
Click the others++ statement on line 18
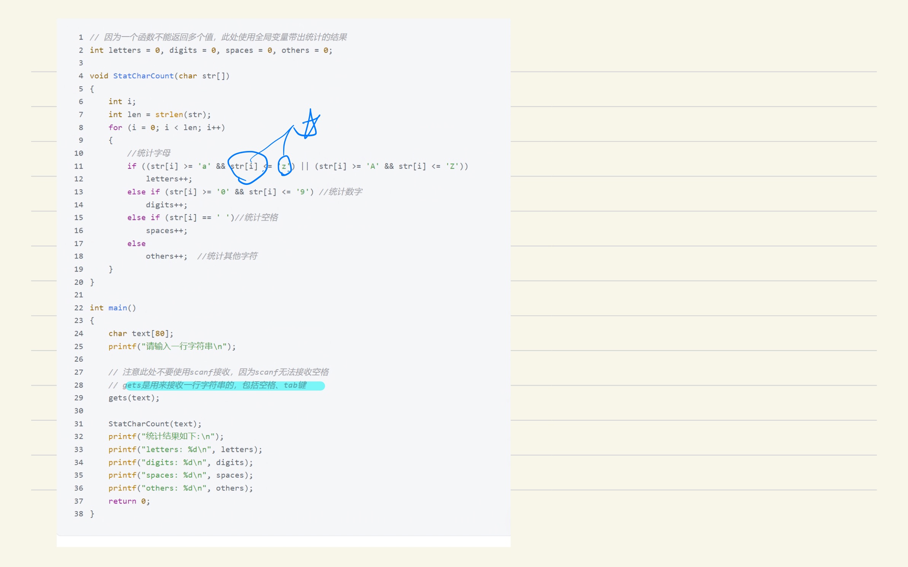[166, 256]
